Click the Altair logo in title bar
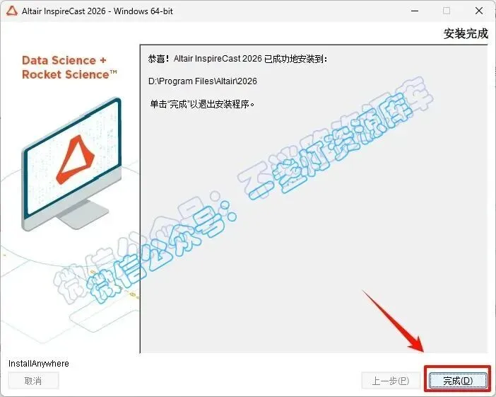 pyautogui.click(x=12, y=11)
